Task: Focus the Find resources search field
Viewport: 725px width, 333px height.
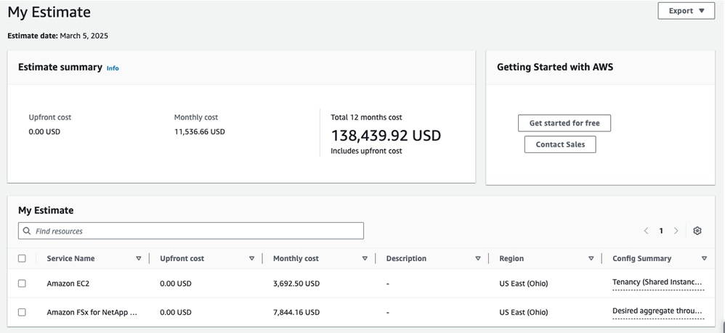Action: [x=196, y=231]
